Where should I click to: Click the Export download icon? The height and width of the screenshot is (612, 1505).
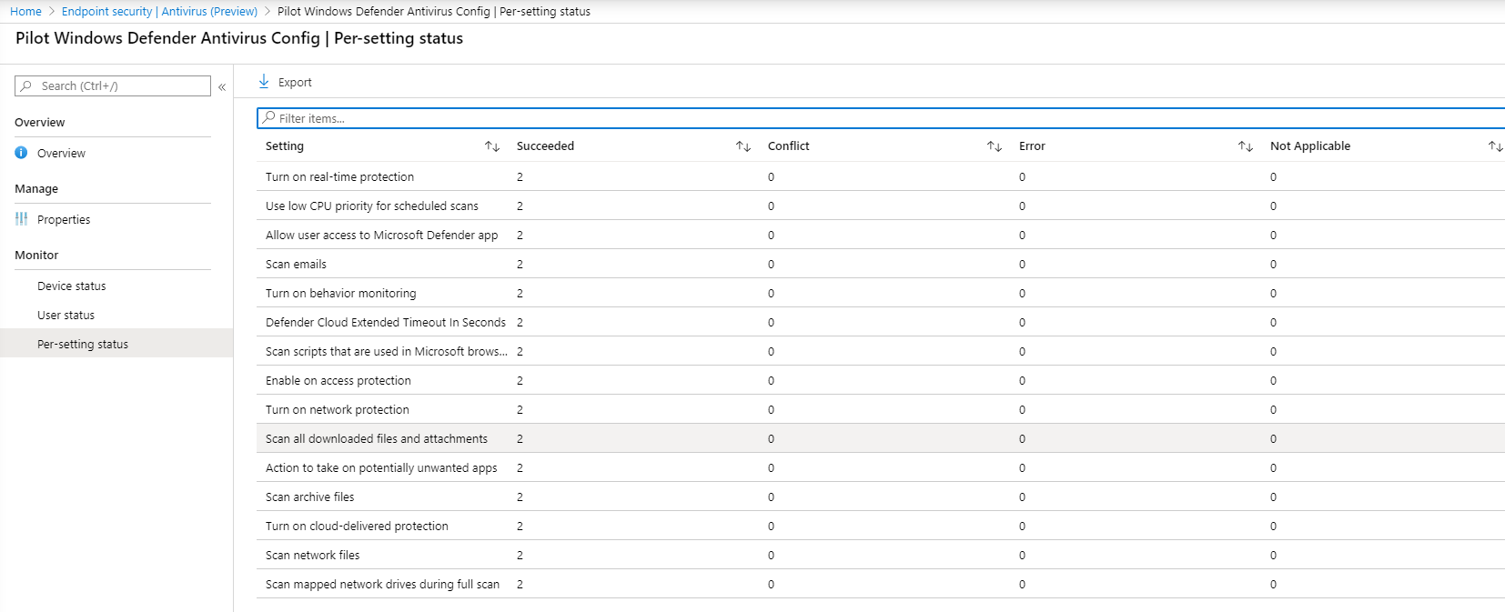[x=264, y=82]
